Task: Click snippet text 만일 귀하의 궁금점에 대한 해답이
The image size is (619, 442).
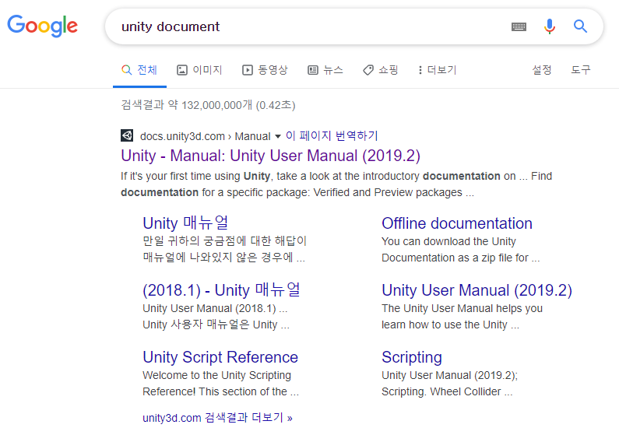Action: click(x=224, y=240)
